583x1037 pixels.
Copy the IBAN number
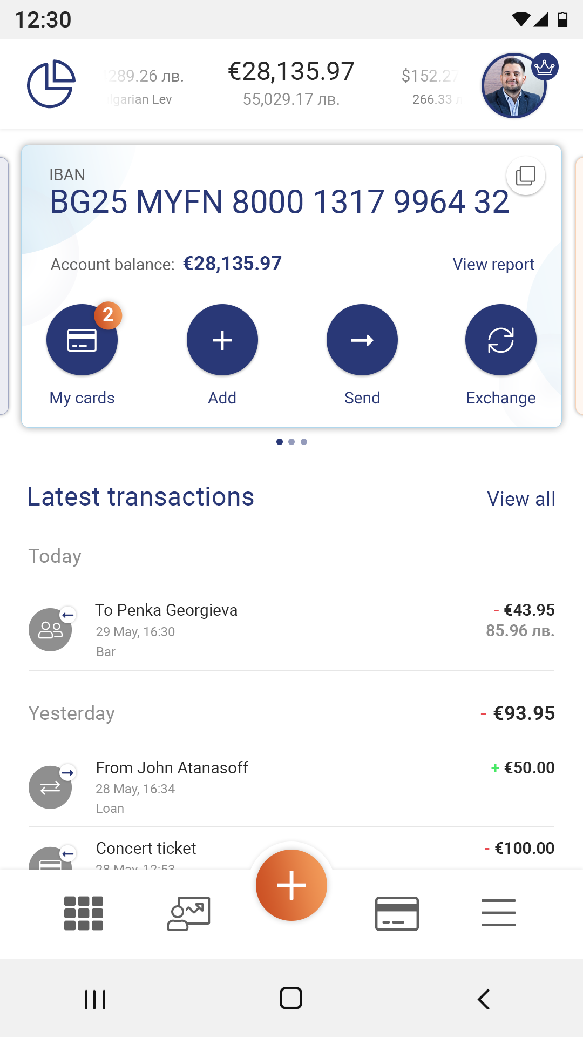[x=525, y=176]
